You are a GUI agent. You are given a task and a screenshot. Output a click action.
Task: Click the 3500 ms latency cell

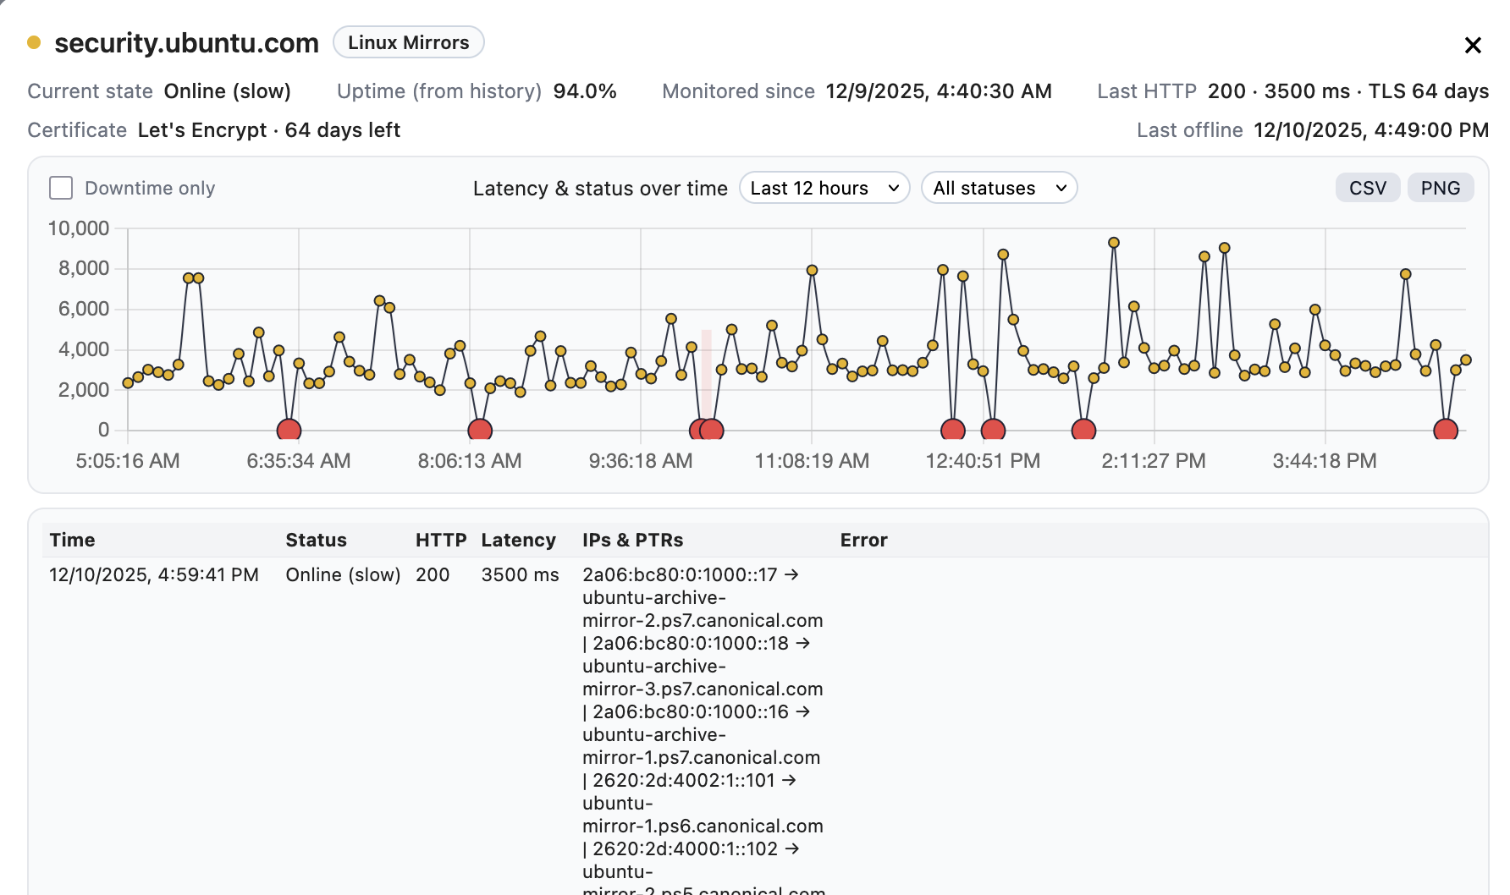pos(520,574)
